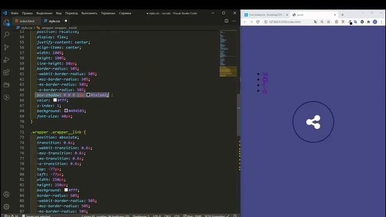The width and height of the screenshot is (386, 217).
Task: Open Extensions view icon
Action: click(x=7, y=72)
